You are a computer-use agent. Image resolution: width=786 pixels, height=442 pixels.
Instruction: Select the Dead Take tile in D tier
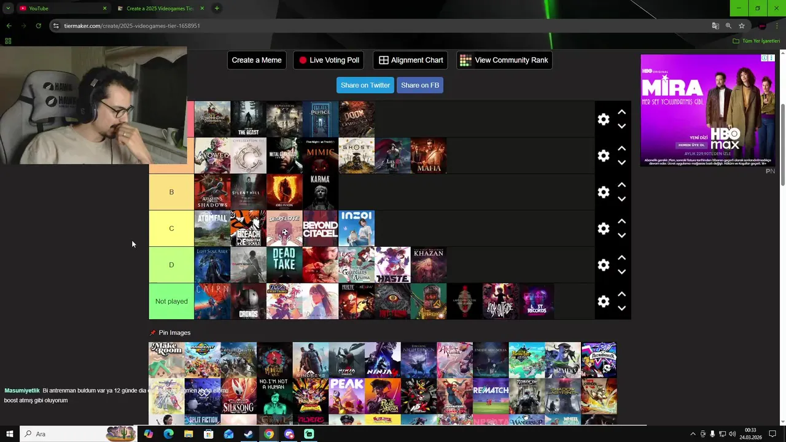click(284, 265)
